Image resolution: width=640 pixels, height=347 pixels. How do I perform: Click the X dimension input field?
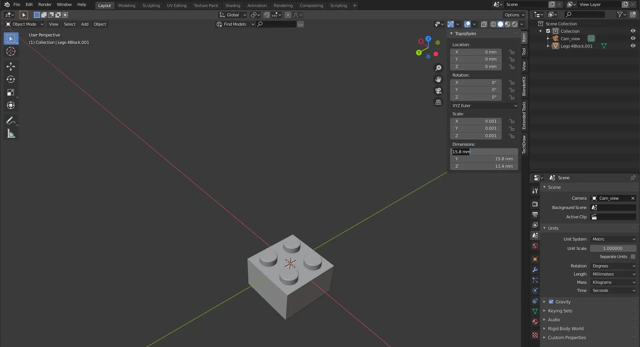click(x=484, y=152)
